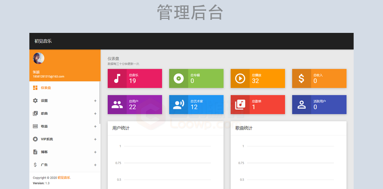The width and height of the screenshot is (383, 189).
Task: Click the dollar icon on 总收入 card
Action: click(301, 78)
